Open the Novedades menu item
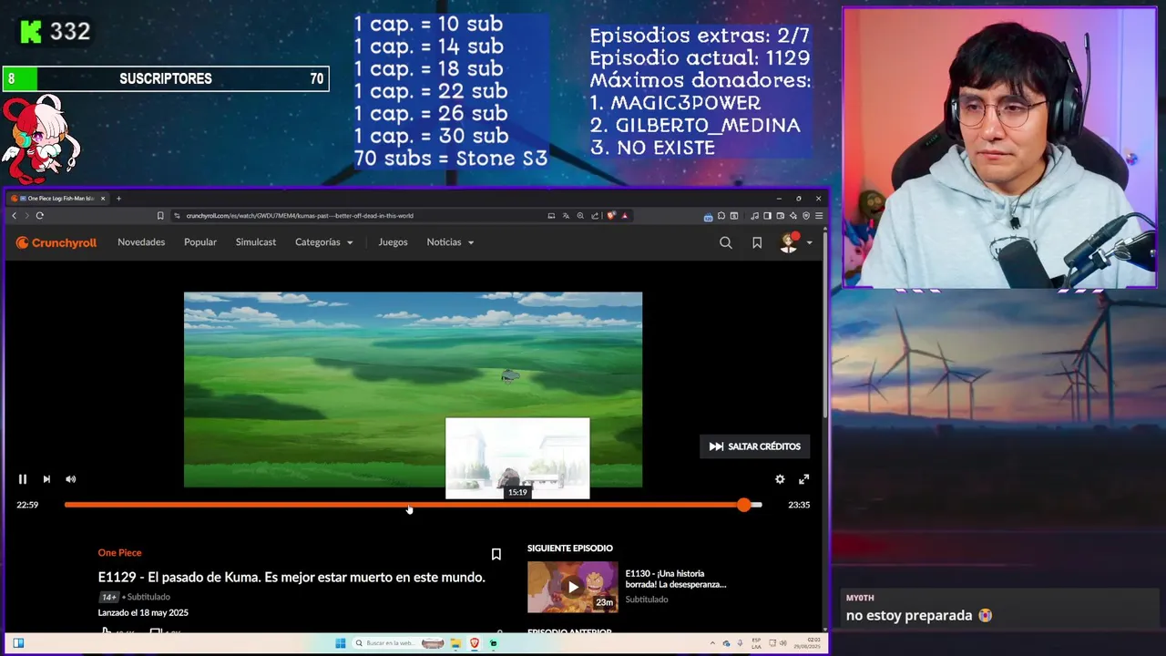 (x=141, y=242)
